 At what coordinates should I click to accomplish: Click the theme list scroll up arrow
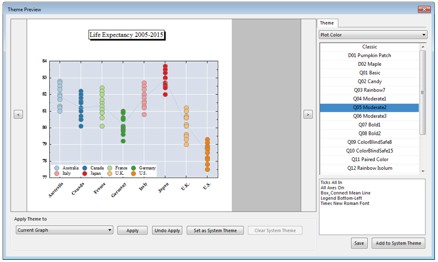tap(423, 47)
